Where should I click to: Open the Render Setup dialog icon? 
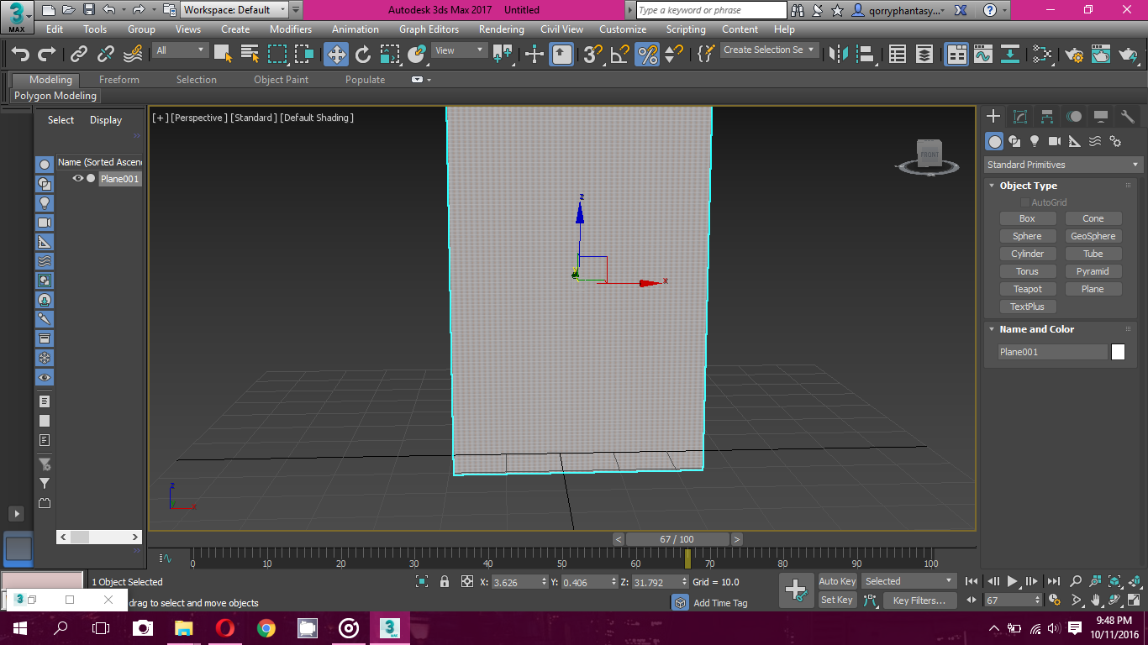point(1074,55)
